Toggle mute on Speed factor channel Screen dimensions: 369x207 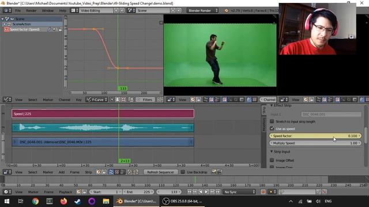[x=54, y=29]
